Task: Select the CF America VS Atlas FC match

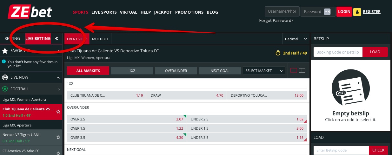Action: click(x=31, y=151)
